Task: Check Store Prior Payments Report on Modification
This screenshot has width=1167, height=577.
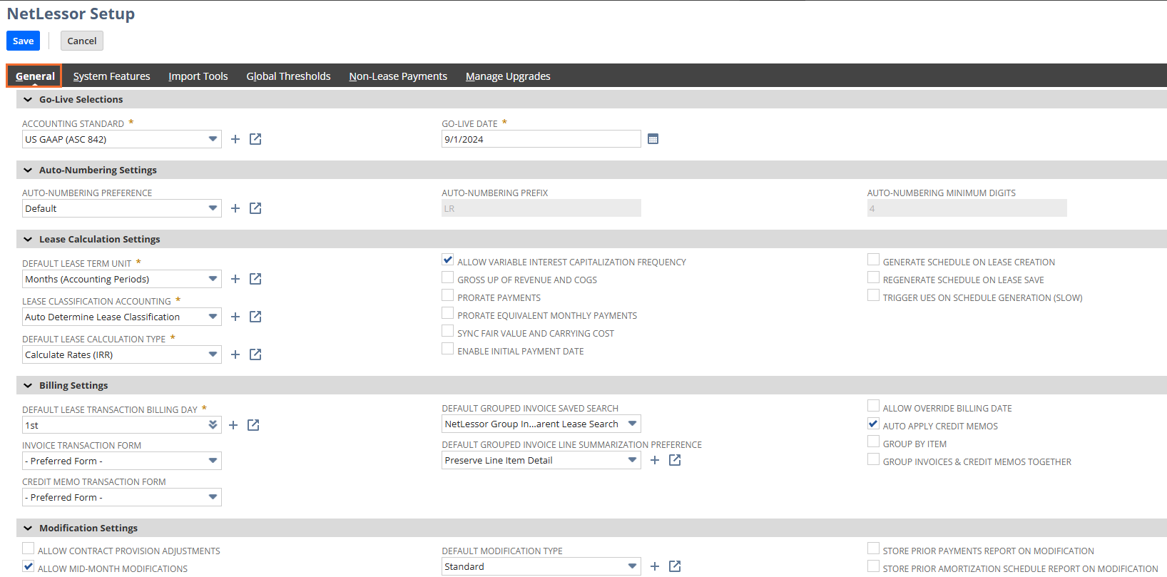Action: [873, 548]
